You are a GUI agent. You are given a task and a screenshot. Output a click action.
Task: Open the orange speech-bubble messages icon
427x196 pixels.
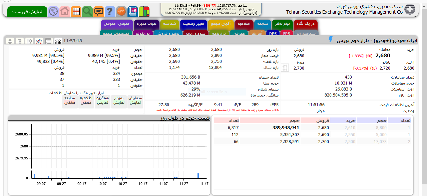tap(99, 11)
